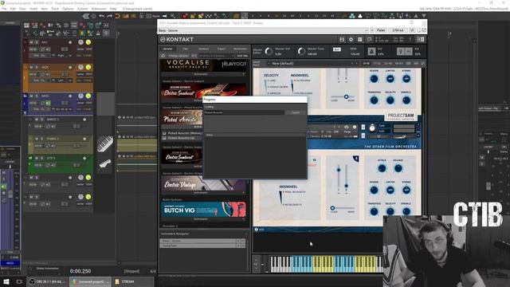Click the Param button in FX window
The width and height of the screenshot is (510, 287).
(381, 30)
